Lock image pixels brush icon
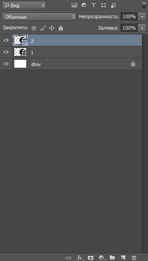This screenshot has height=261, width=148. (x=43, y=28)
